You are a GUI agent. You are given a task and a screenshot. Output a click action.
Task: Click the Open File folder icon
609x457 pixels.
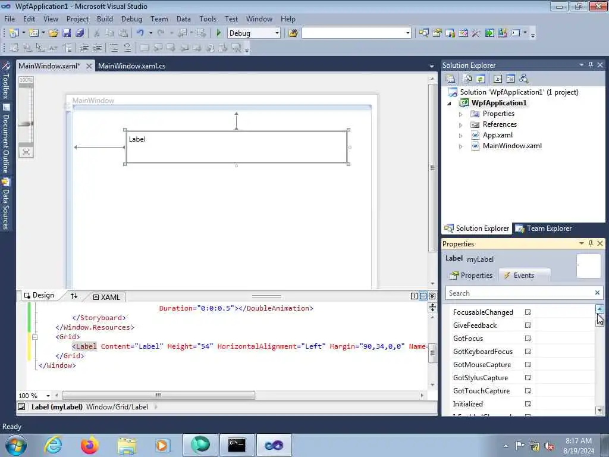click(x=53, y=33)
